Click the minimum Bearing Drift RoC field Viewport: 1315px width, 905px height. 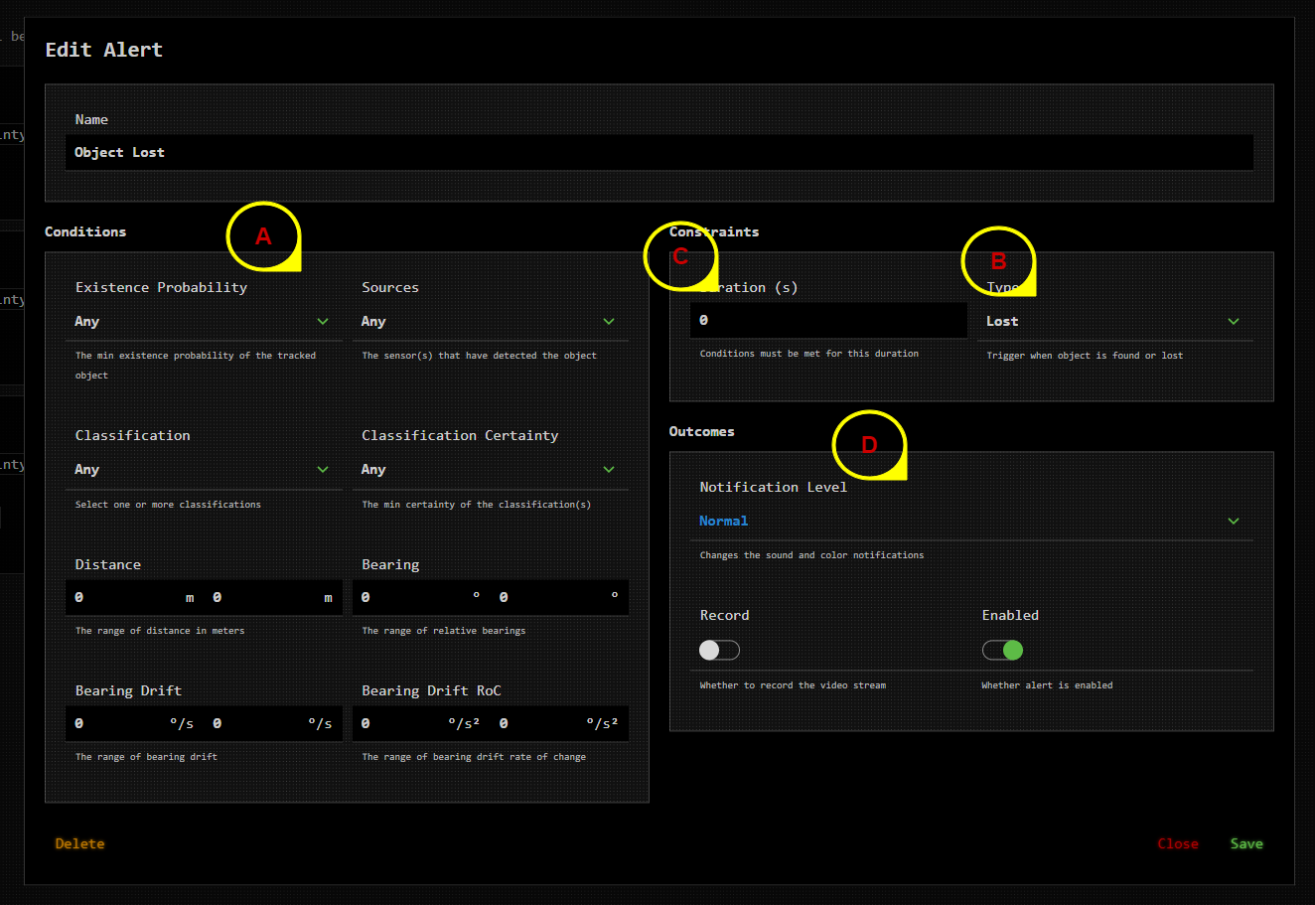407,723
